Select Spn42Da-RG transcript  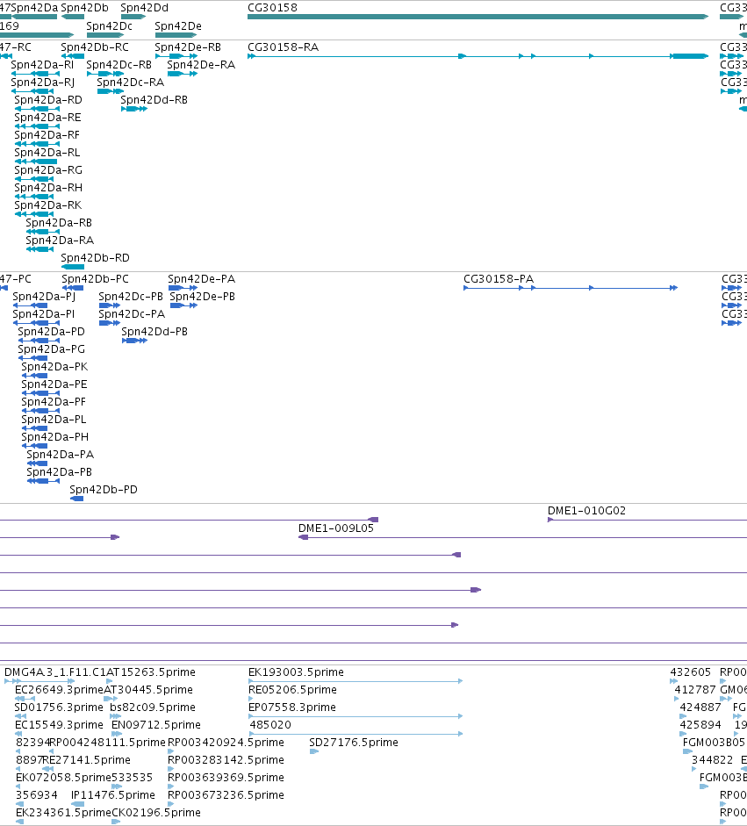[x=48, y=169]
